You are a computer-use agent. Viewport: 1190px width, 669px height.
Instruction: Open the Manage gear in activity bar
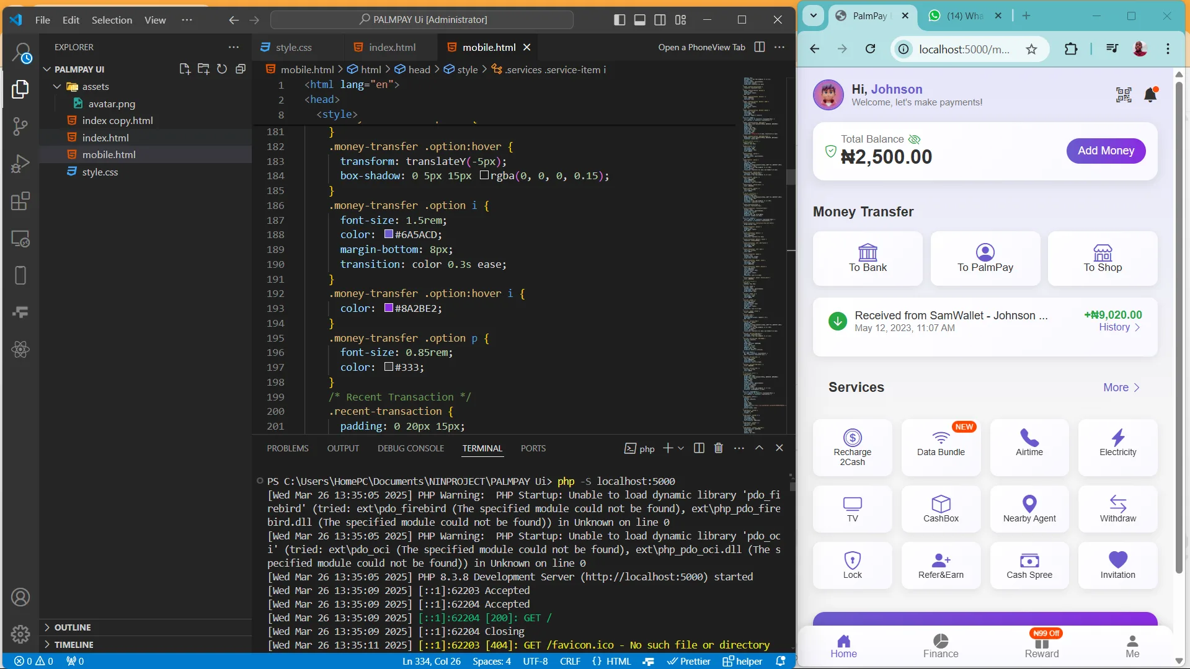pos(20,634)
